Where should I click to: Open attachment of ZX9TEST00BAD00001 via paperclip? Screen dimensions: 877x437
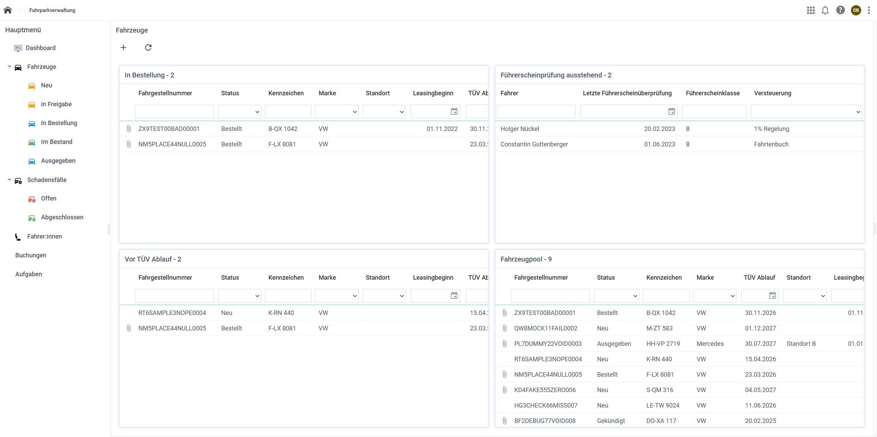click(x=129, y=129)
